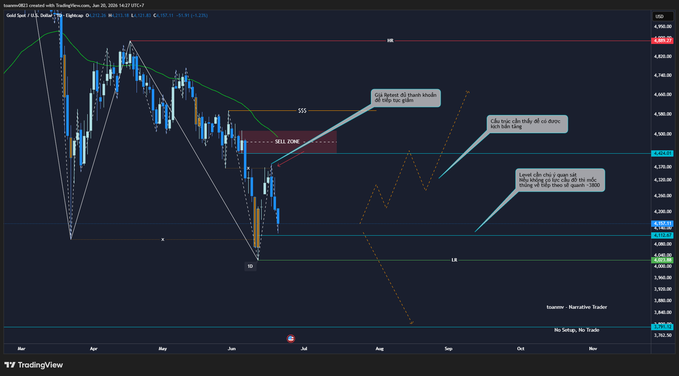Click the Jun label on time axis

(232, 349)
